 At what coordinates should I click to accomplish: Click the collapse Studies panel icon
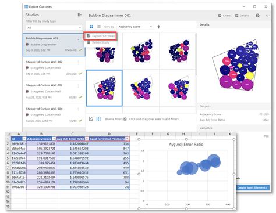tap(80, 15)
